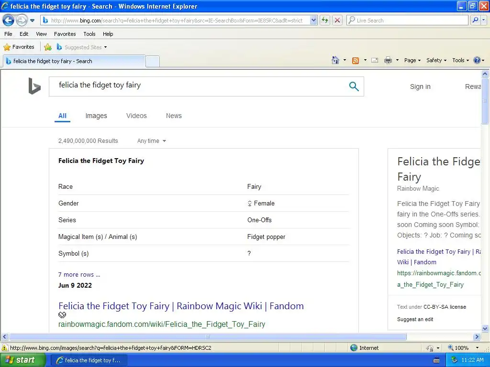Click the RSS feeds icon
The width and height of the screenshot is (490, 367).
356,61
